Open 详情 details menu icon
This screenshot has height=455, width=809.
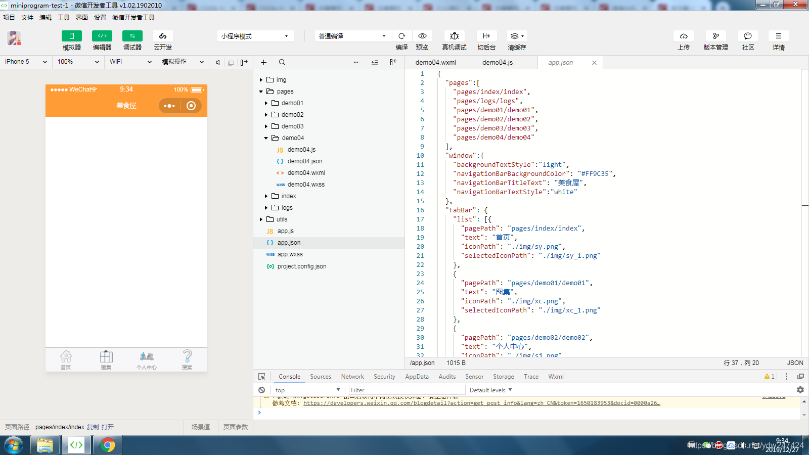click(779, 36)
